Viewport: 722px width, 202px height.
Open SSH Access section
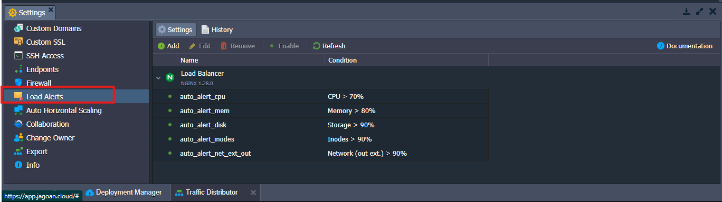click(45, 56)
